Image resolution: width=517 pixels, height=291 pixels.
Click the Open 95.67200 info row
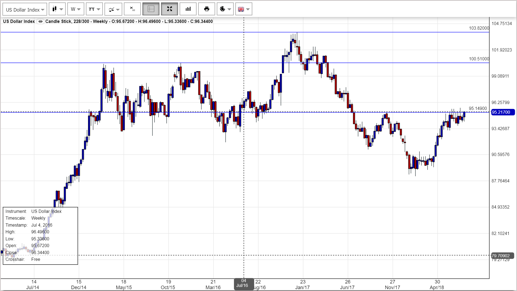click(x=27, y=245)
